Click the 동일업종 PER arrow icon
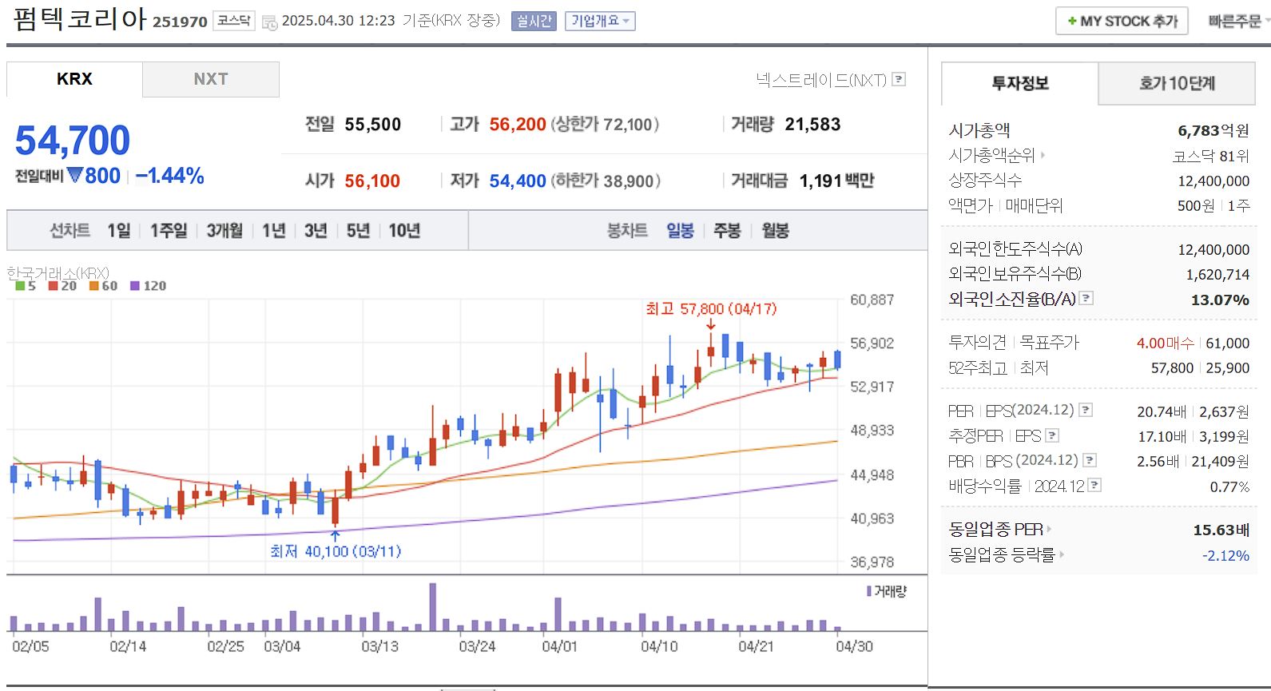 (x=1049, y=529)
